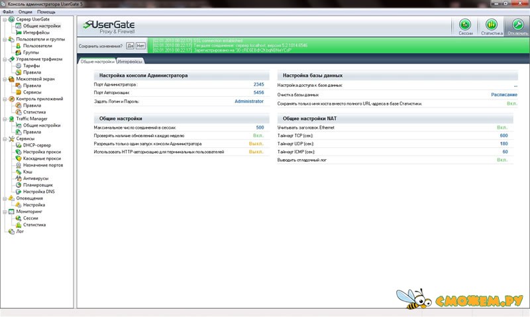This screenshot has height=317, width=530.
Task: Collapse the Межсетевой экран node
Action: 5,79
